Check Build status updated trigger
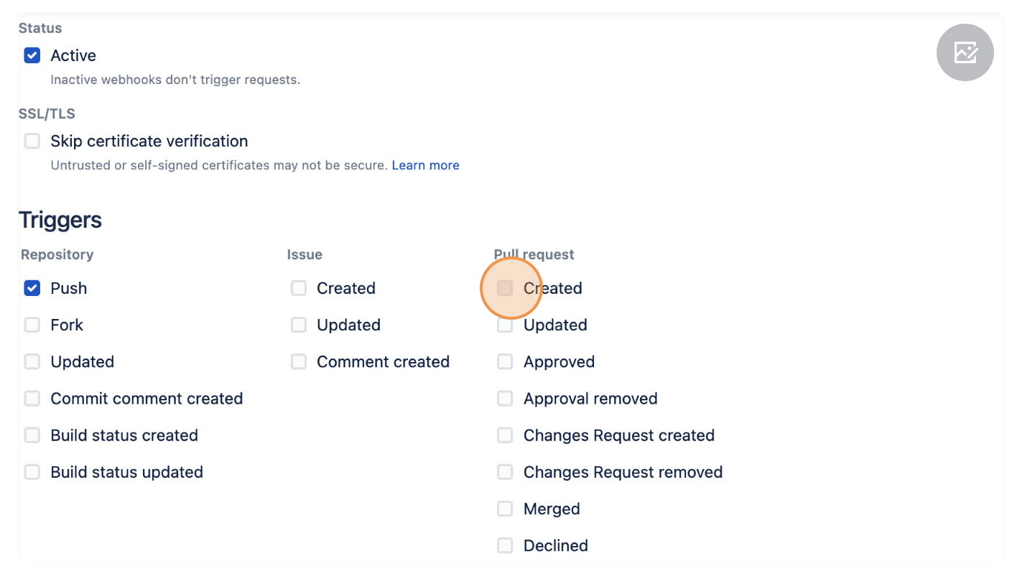Image resolution: width=1017 pixels, height=569 pixels. click(32, 472)
